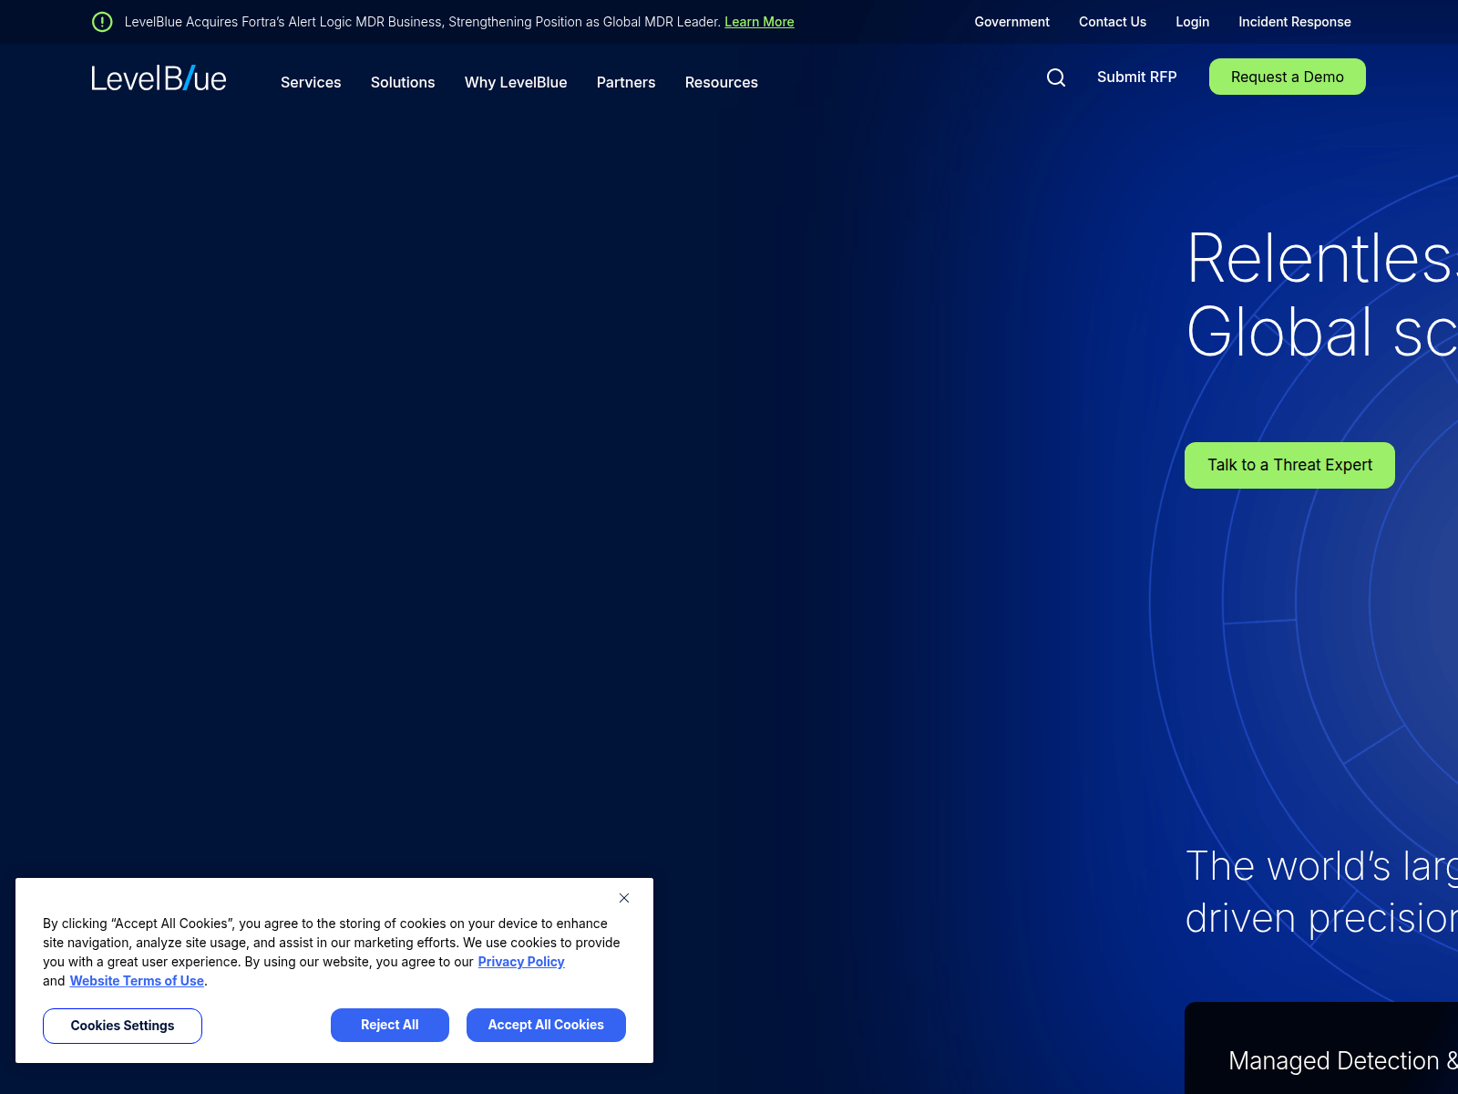1458x1094 pixels.
Task: Click Submit RFP
Action: (x=1136, y=77)
